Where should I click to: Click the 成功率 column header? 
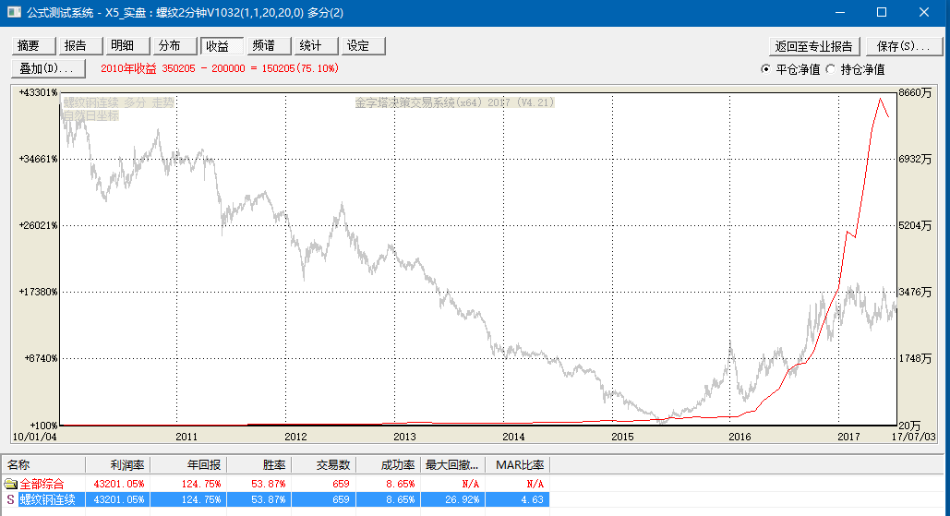coord(389,465)
